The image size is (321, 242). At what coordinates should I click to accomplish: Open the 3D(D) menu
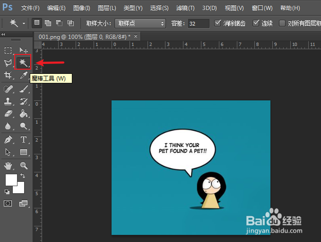pyautogui.click(x=209, y=8)
